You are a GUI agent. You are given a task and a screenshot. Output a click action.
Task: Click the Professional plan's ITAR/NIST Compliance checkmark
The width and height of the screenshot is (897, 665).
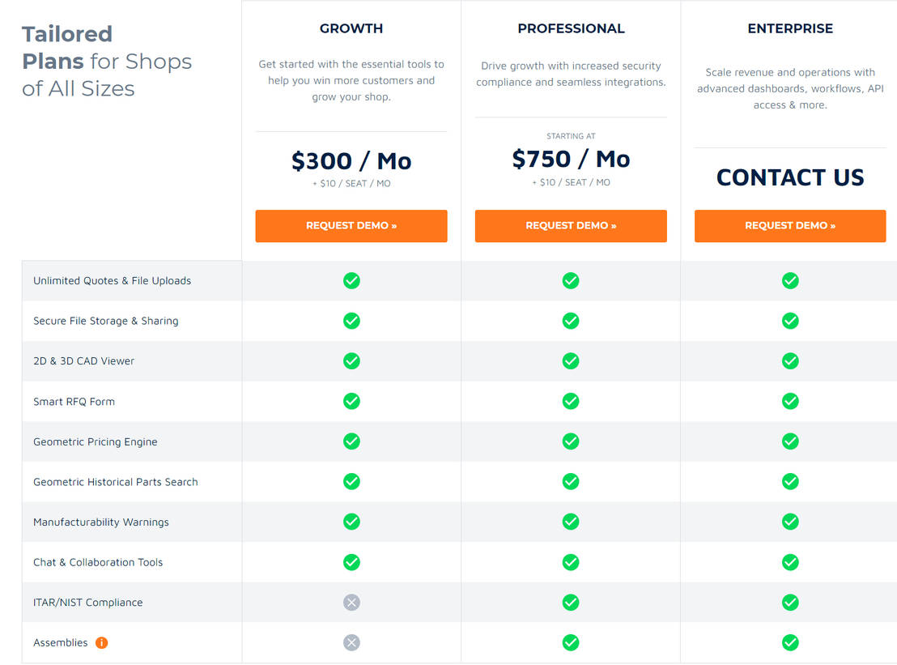[x=571, y=602]
